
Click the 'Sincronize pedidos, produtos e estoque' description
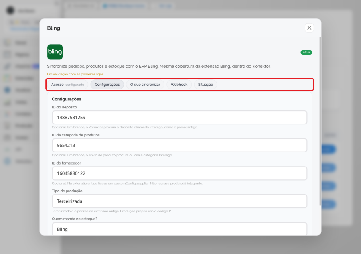[158, 66]
